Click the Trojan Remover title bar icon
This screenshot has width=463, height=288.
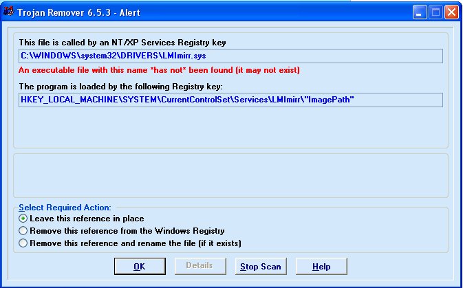tap(8, 12)
